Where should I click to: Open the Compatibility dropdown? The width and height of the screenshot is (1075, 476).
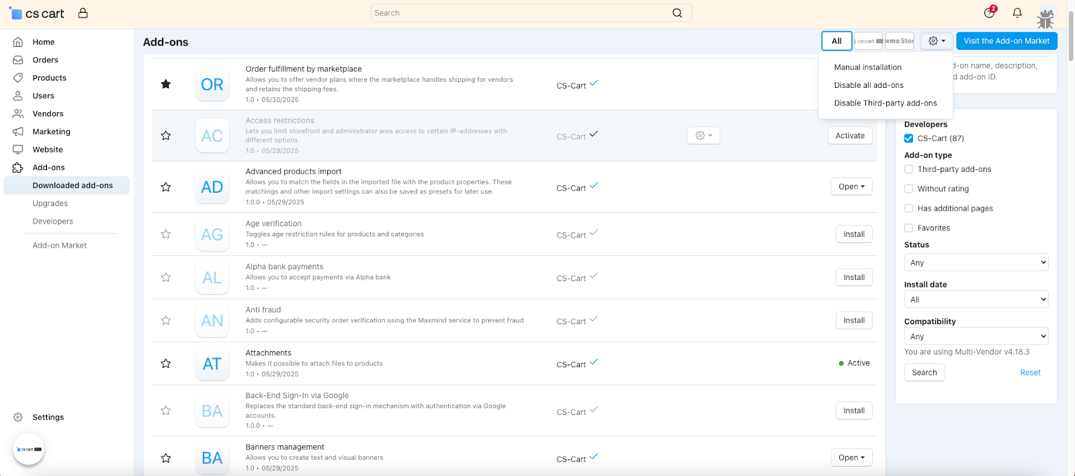976,336
